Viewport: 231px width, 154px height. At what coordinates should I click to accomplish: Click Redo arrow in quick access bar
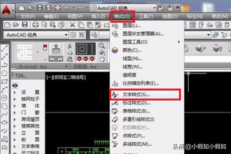(x=80, y=8)
